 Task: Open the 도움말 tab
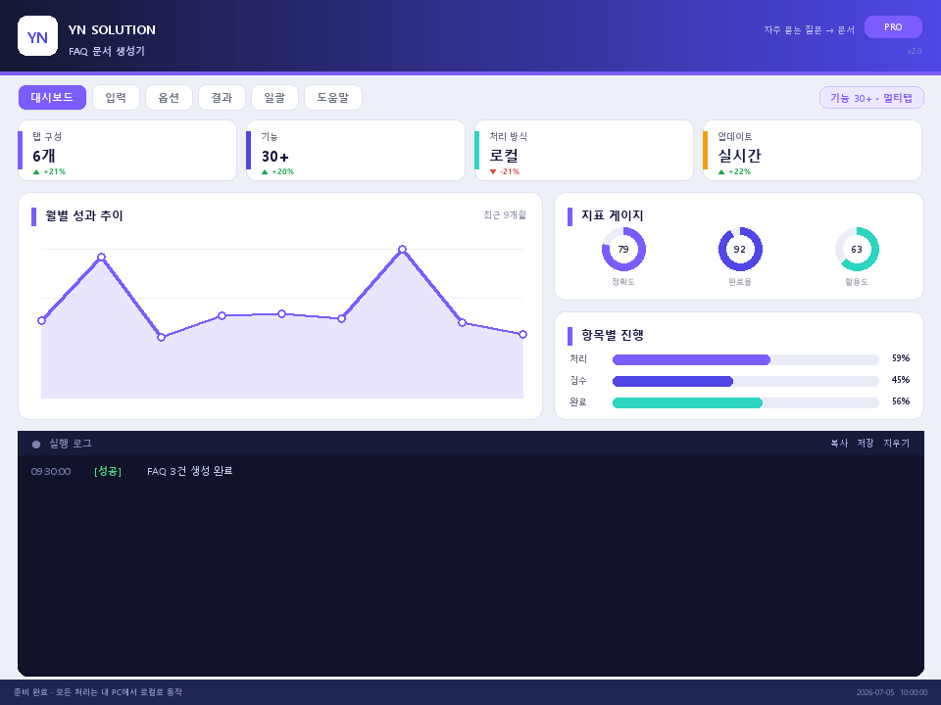[333, 98]
